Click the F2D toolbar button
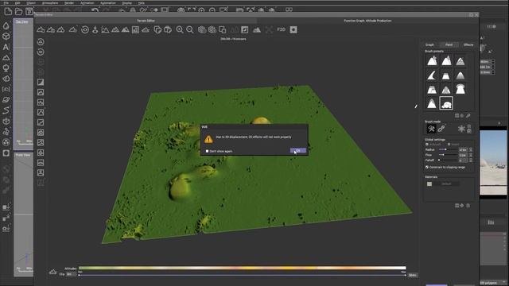This screenshot has width=509, height=286. click(281, 29)
